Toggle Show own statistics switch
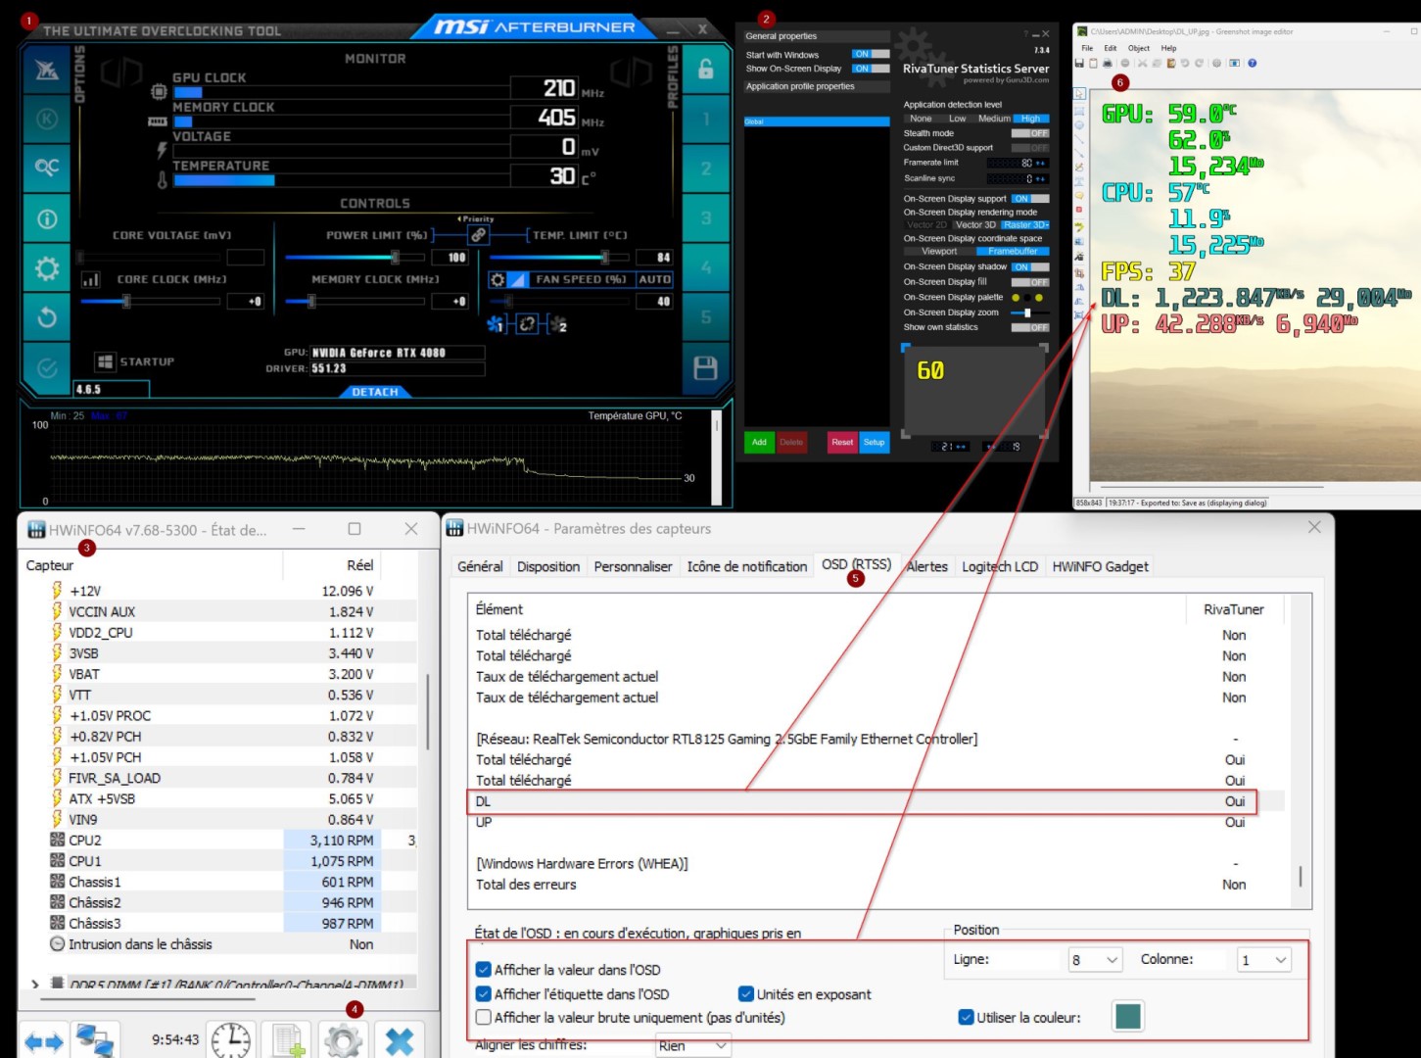 [1030, 327]
